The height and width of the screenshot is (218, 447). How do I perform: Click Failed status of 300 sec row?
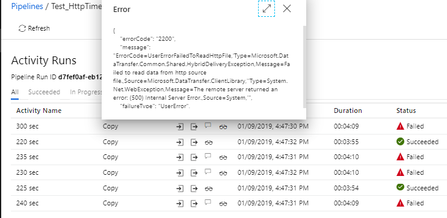point(410,126)
